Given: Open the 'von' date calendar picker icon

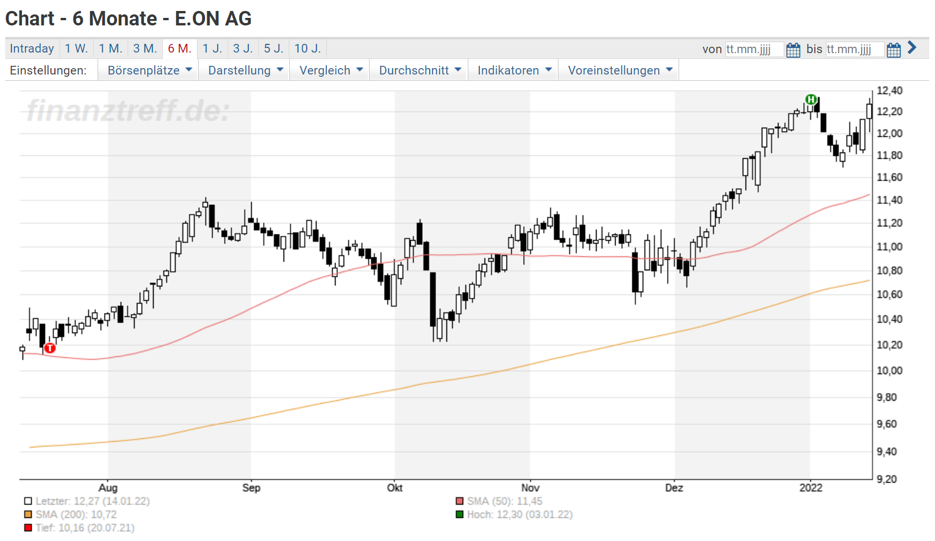Looking at the screenshot, I should (793, 50).
